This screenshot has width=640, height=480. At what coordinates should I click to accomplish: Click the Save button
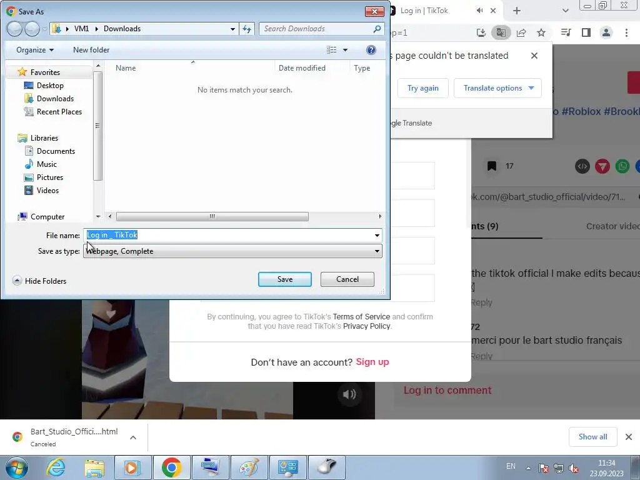pyautogui.click(x=285, y=279)
